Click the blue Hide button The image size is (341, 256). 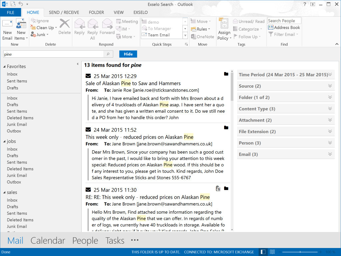(x=128, y=54)
